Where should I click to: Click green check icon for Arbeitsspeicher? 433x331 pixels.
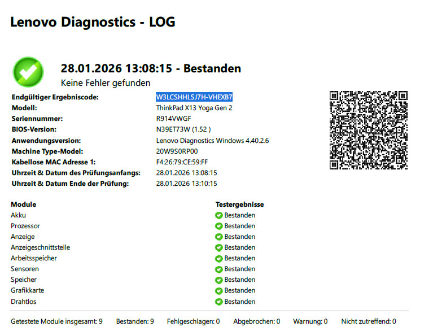219,259
